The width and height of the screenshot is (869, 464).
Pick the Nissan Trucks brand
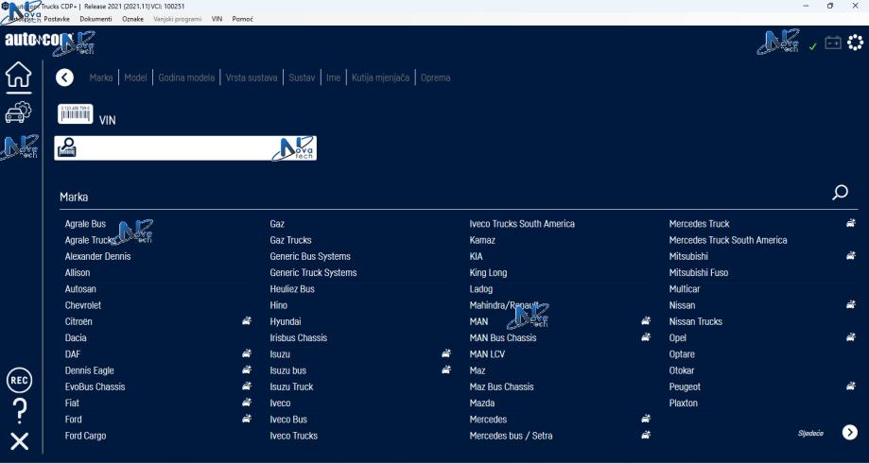coord(696,321)
